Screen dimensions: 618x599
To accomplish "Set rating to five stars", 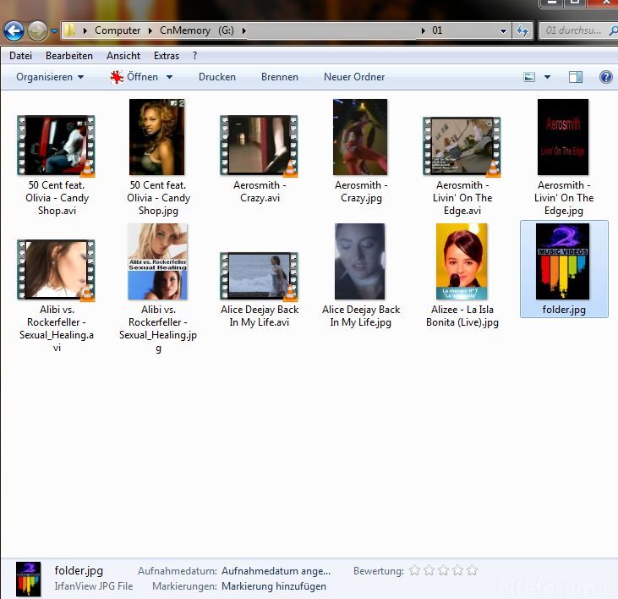I will click(x=472, y=570).
